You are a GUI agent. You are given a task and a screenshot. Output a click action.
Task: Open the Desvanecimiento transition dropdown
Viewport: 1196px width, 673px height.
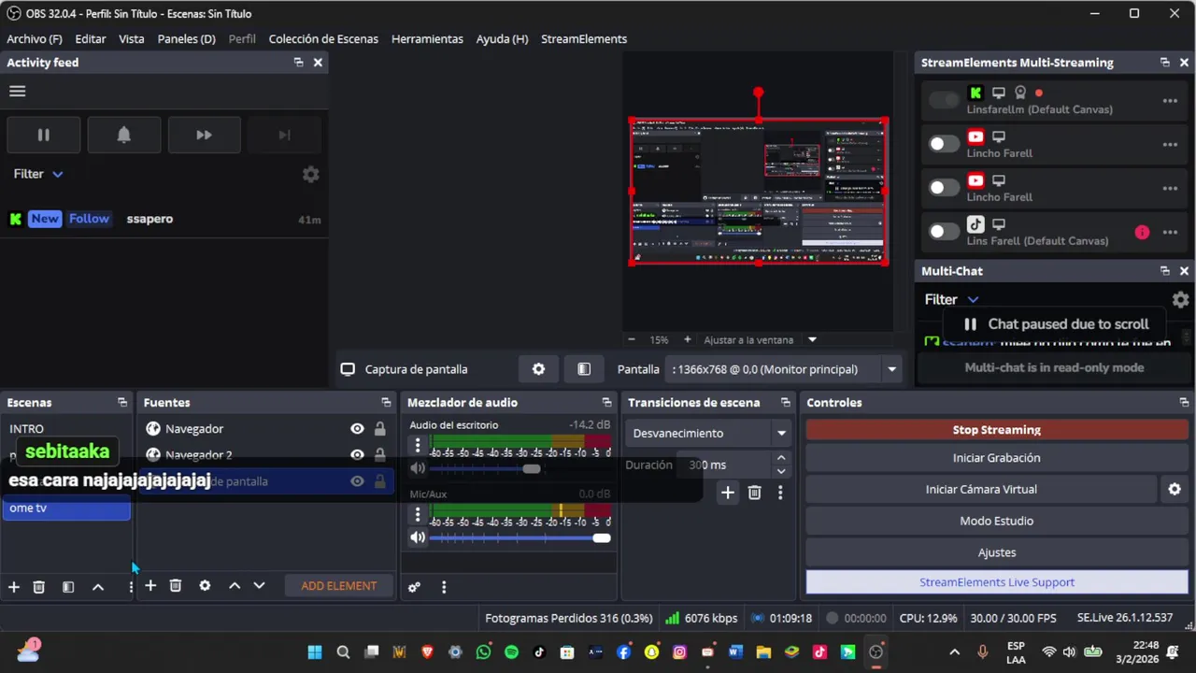(x=709, y=434)
